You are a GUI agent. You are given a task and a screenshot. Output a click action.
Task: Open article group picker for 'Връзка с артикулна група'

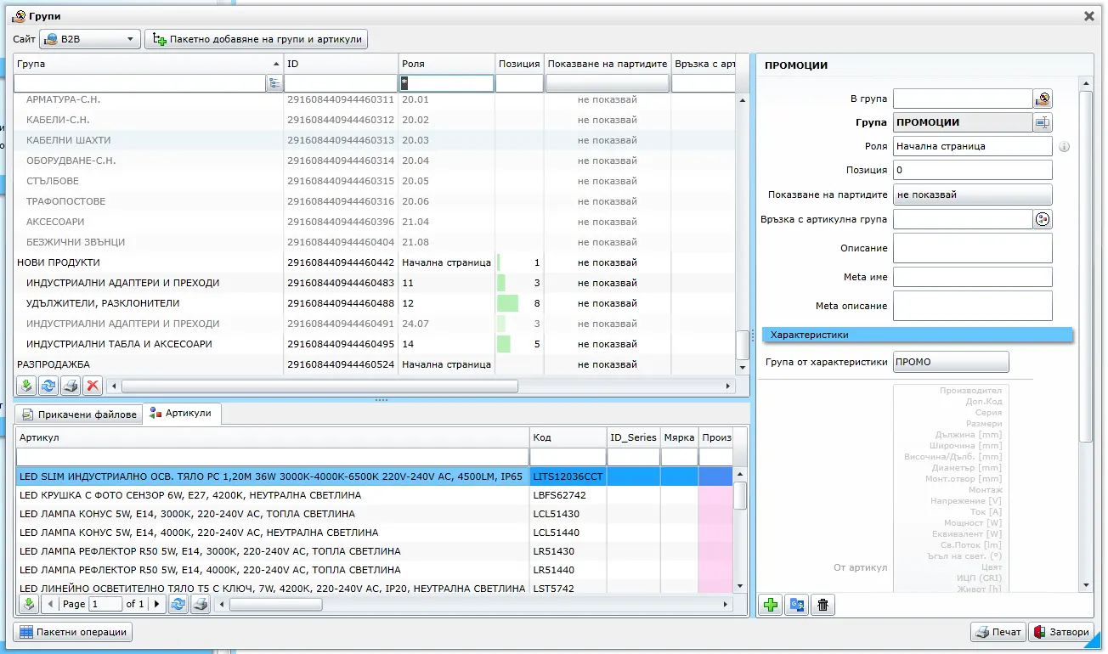[x=1043, y=219]
